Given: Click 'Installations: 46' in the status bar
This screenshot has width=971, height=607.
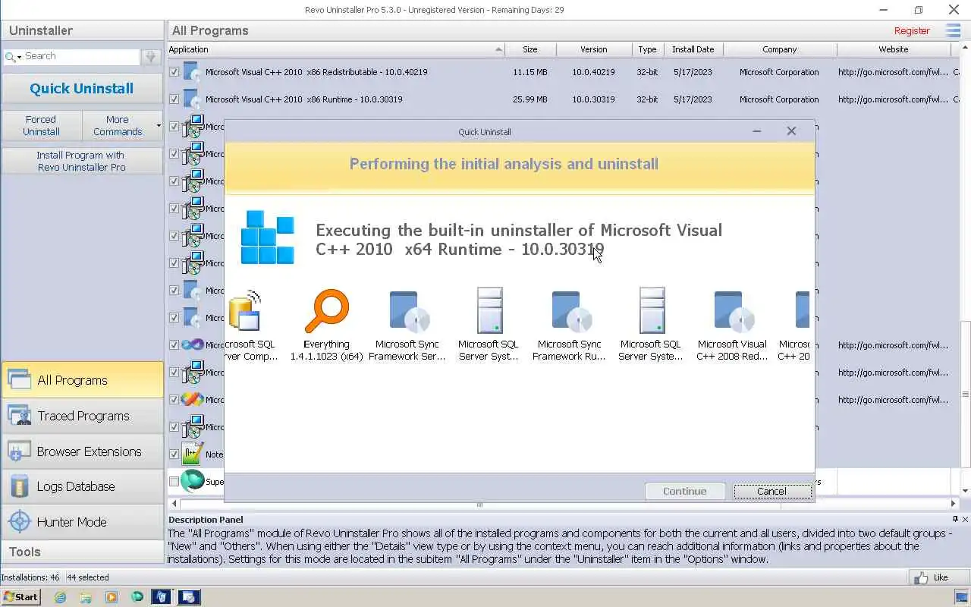Looking at the screenshot, I should pyautogui.click(x=30, y=577).
